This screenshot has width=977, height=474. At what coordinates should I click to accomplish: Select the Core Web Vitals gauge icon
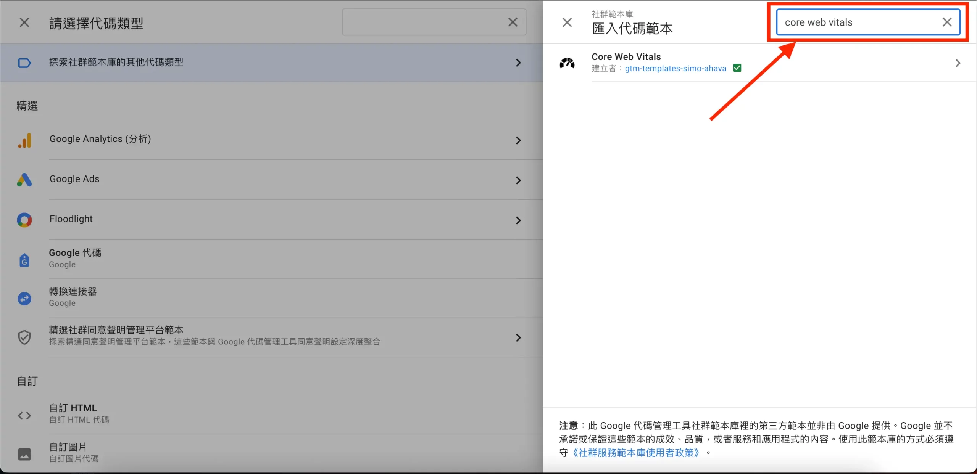point(567,63)
